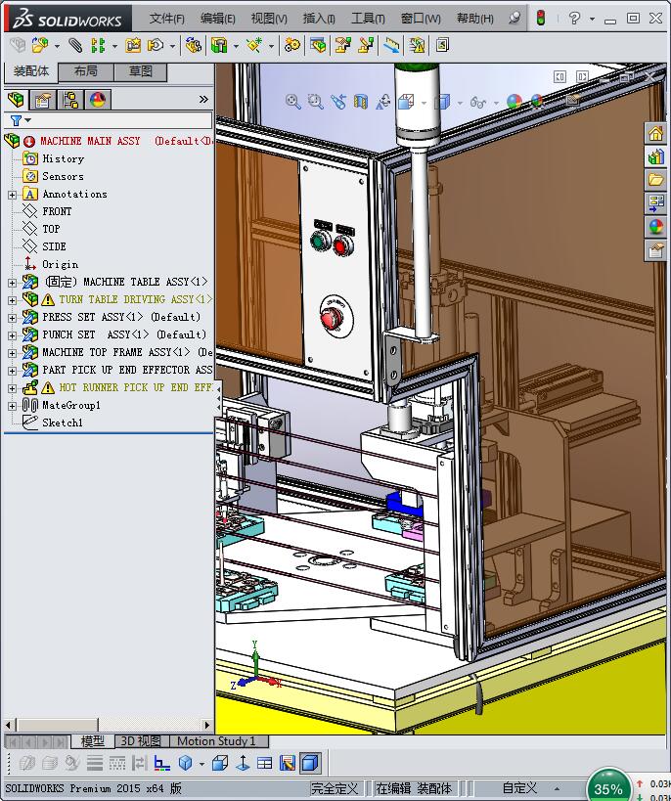Image resolution: width=671 pixels, height=801 pixels.
Task: Click the View Orientation cube icon
Action: [406, 102]
